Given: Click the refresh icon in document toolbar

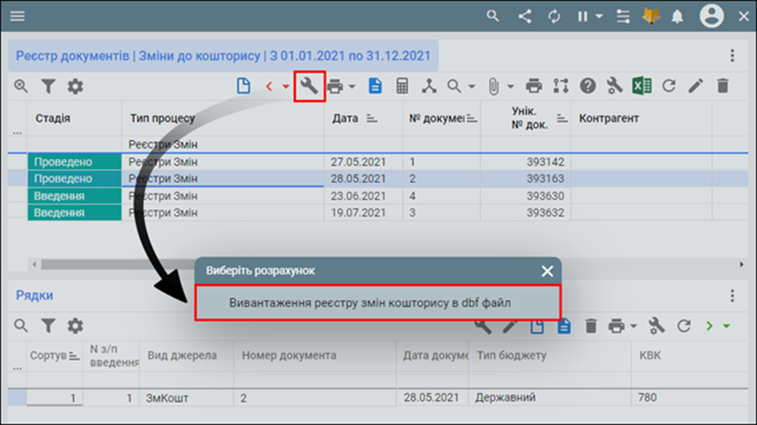Looking at the screenshot, I should click(x=668, y=86).
